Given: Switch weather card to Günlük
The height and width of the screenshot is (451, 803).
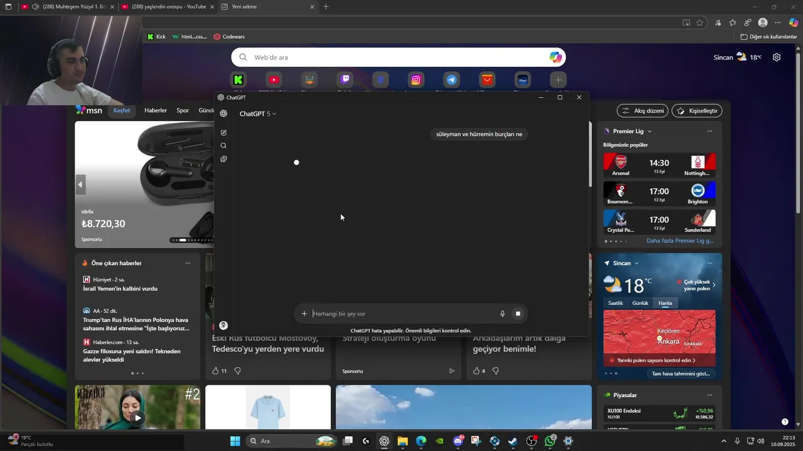Looking at the screenshot, I should pyautogui.click(x=641, y=303).
